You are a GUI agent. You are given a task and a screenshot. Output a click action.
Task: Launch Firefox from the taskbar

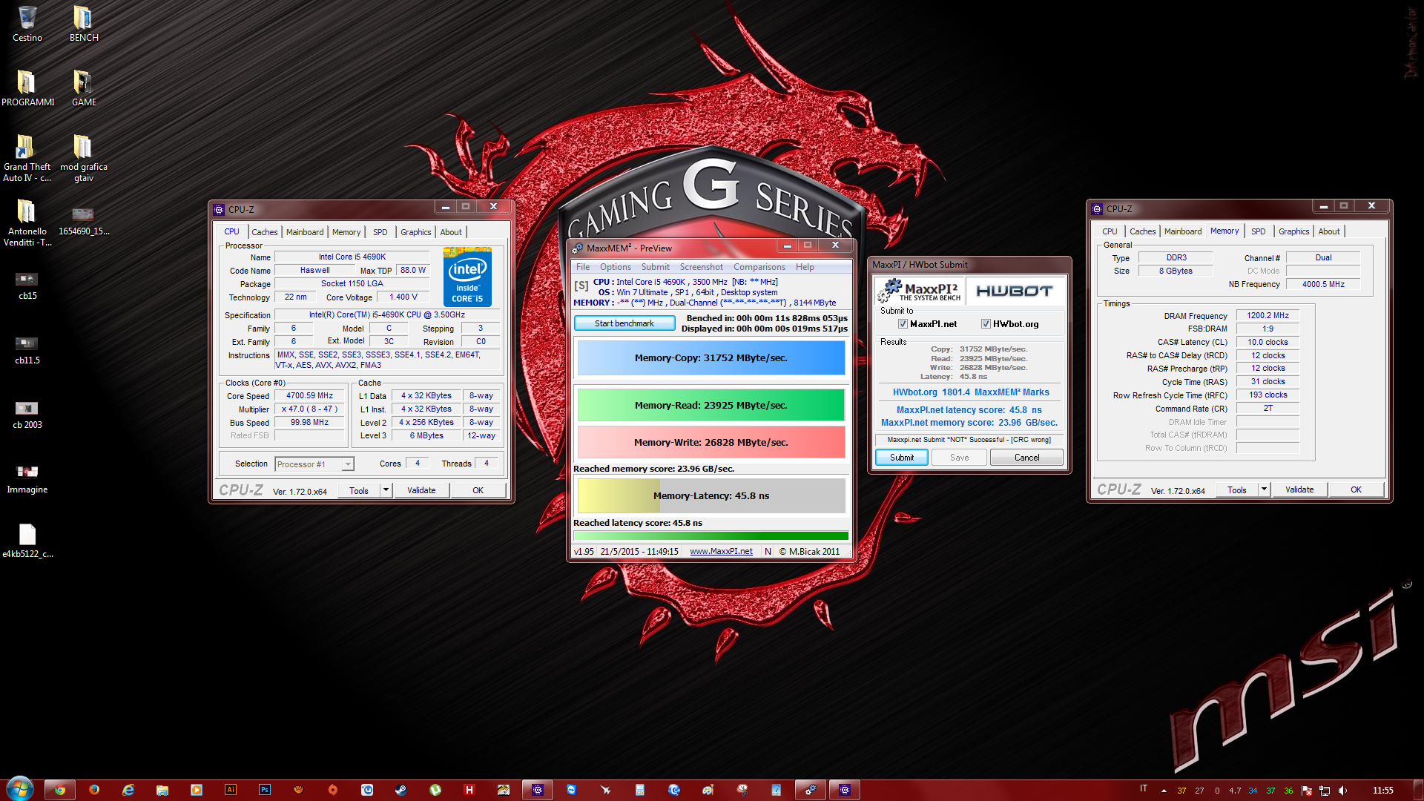(x=94, y=790)
